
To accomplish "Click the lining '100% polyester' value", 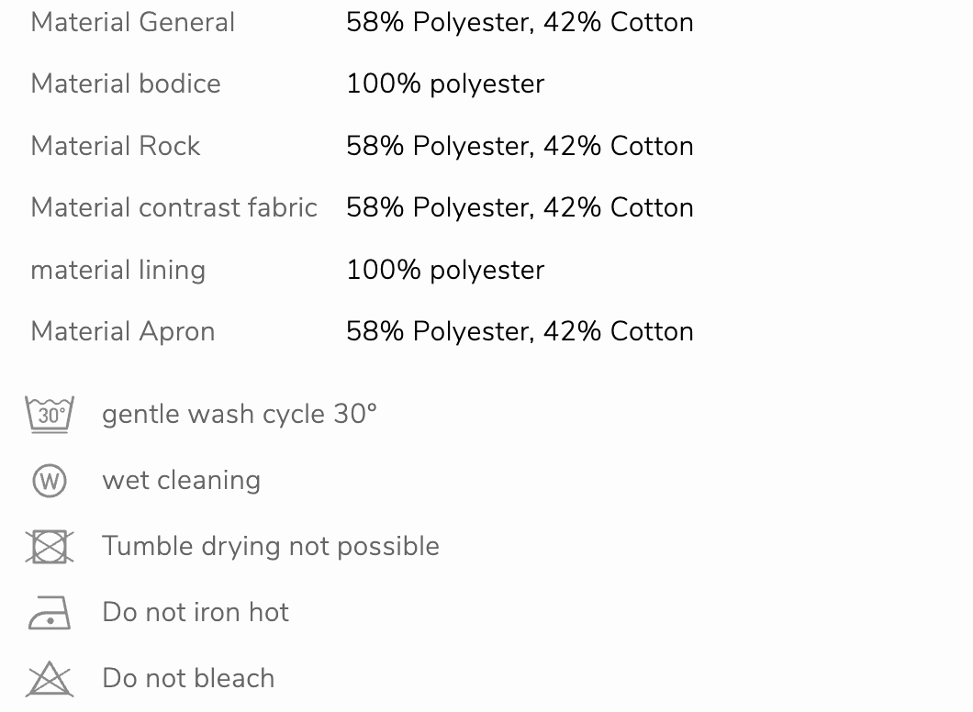I will (x=445, y=270).
